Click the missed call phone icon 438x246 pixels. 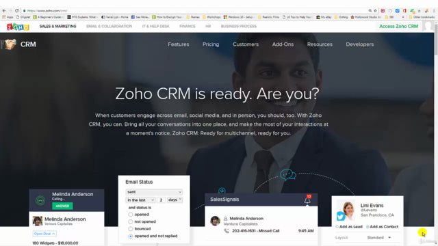227,231
